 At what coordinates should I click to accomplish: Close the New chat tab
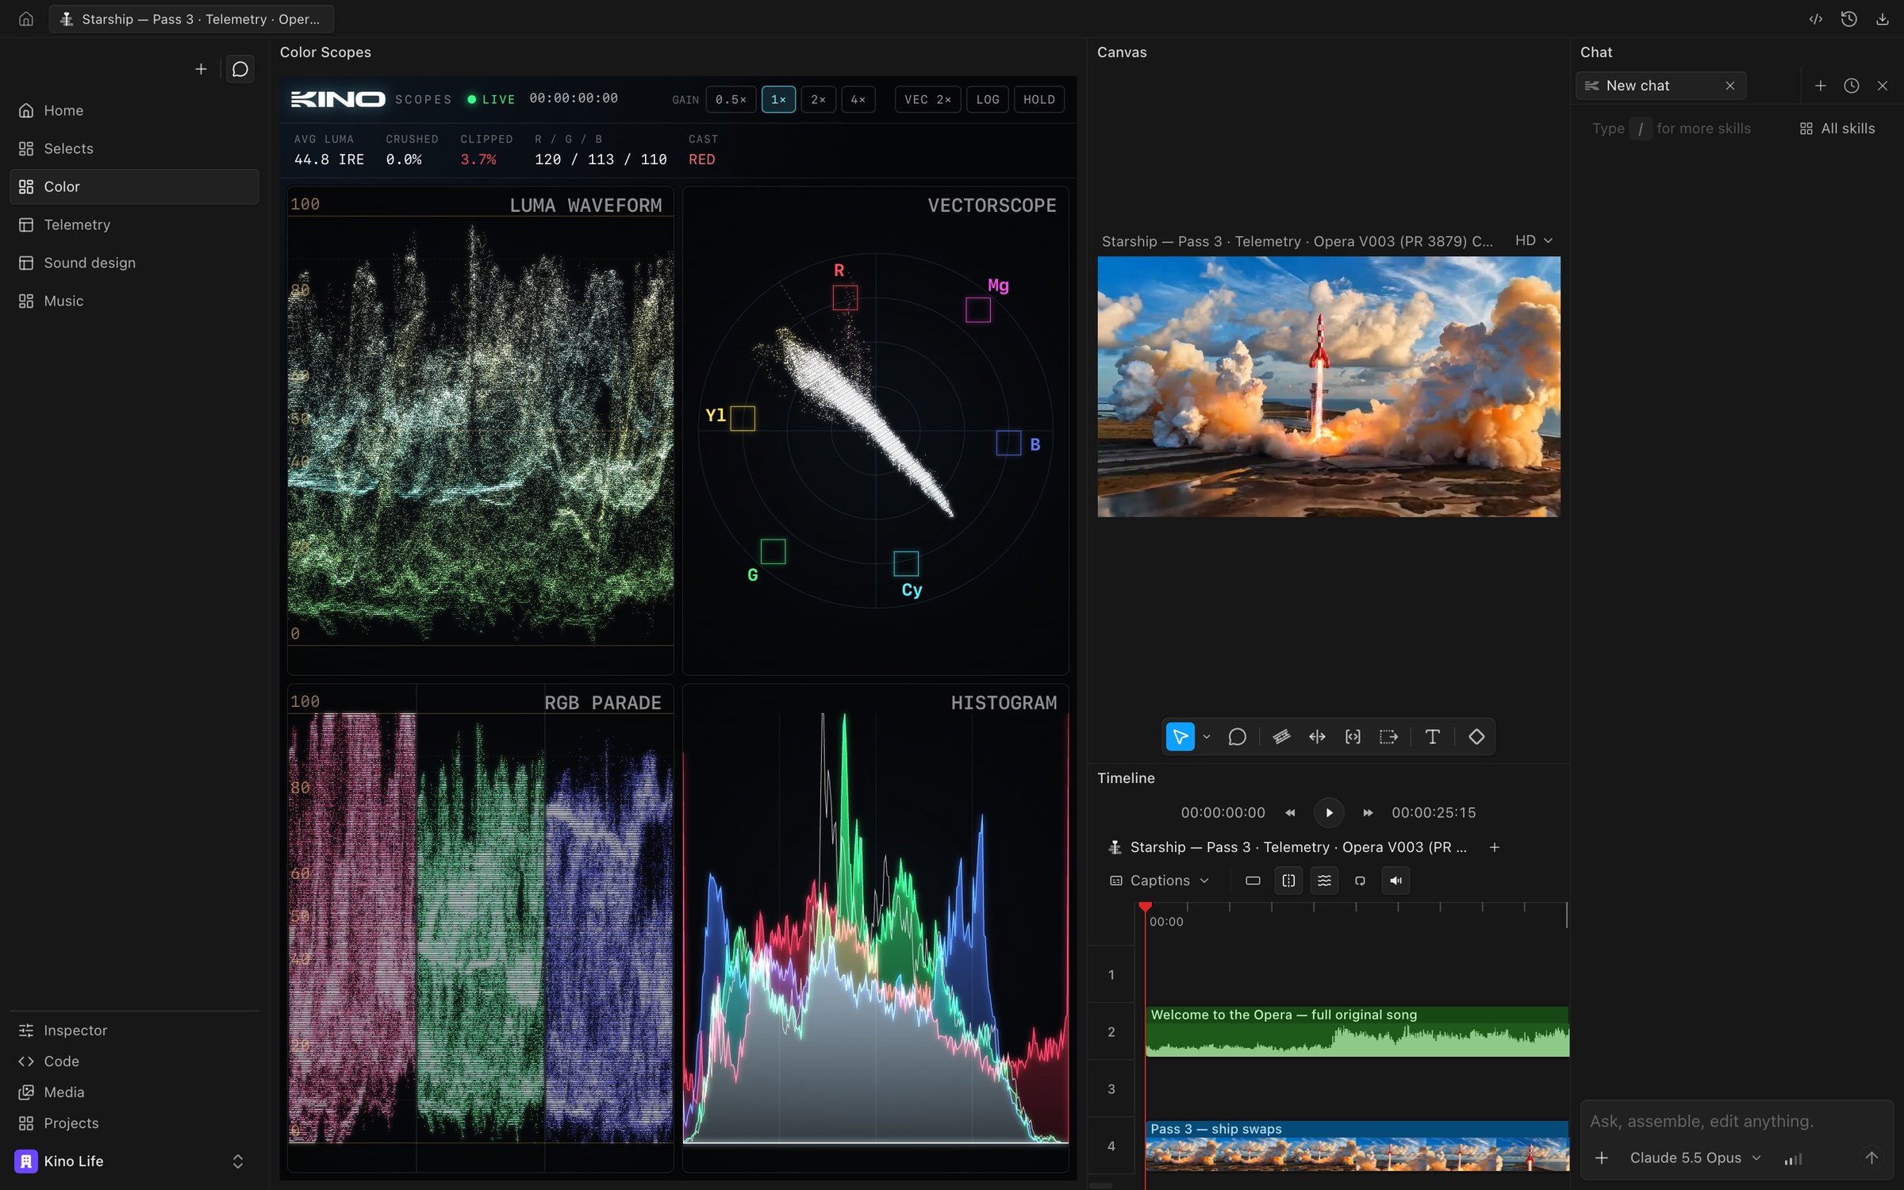click(1729, 85)
